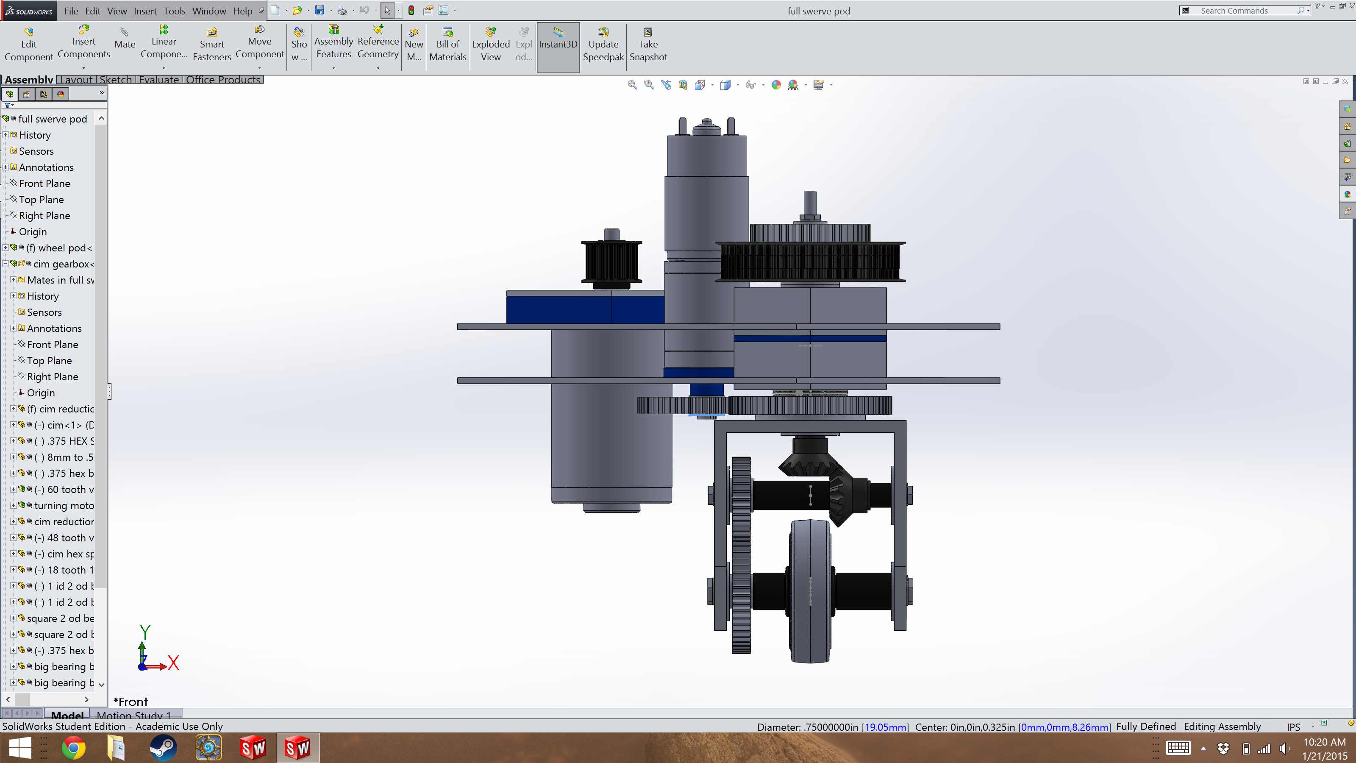
Task: Expand the History folder under full swerve pod
Action: click(x=5, y=135)
